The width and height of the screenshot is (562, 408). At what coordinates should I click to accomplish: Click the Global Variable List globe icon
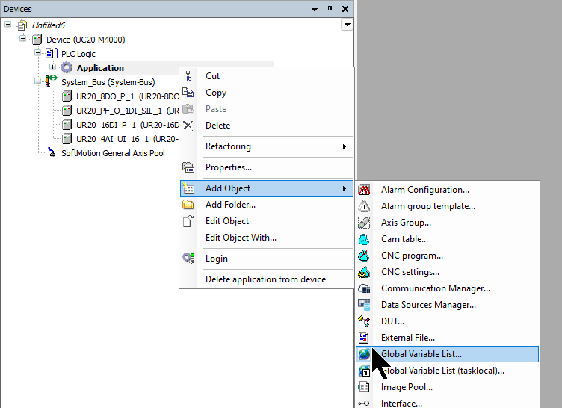click(x=364, y=354)
